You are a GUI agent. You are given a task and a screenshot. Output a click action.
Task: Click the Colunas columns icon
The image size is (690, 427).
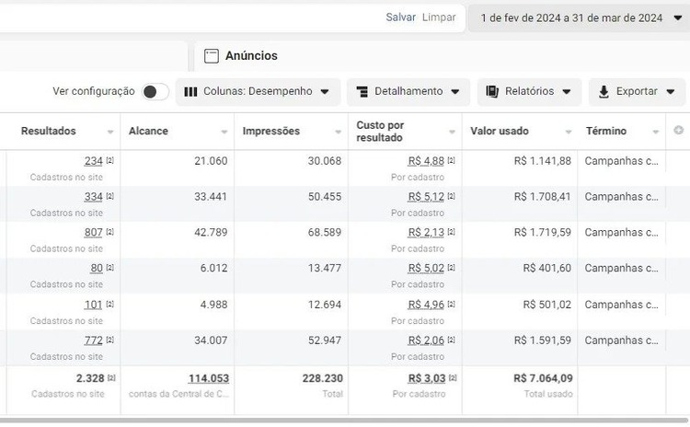(x=190, y=91)
